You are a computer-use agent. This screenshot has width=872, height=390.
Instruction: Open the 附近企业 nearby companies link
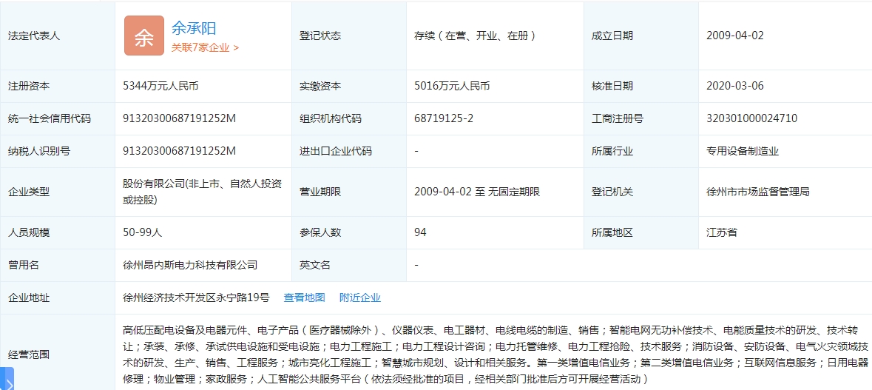359,297
